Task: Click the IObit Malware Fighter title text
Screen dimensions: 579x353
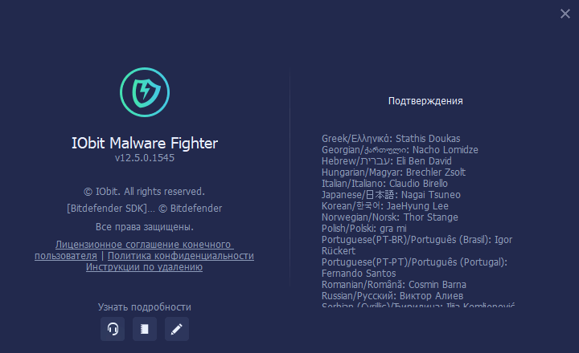Action: tap(145, 143)
